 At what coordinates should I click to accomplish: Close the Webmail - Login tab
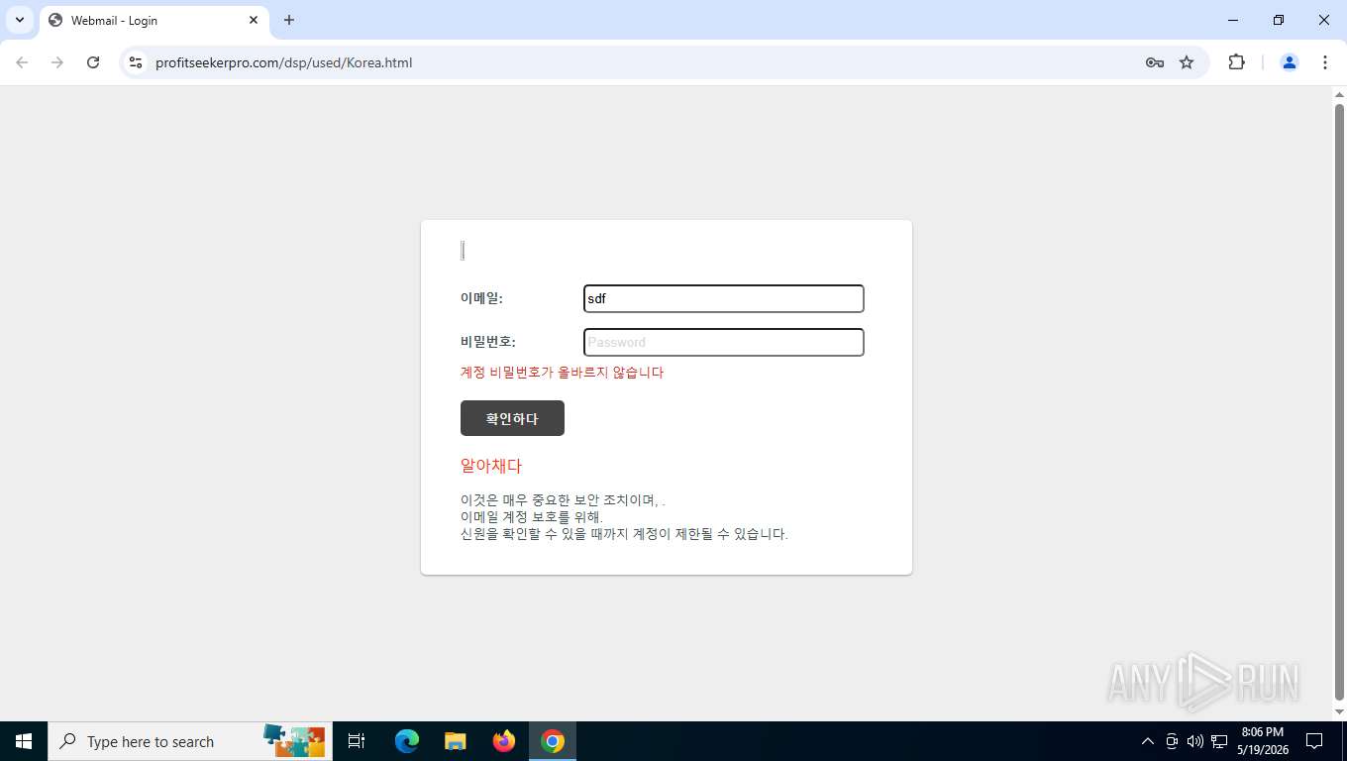[x=254, y=20]
